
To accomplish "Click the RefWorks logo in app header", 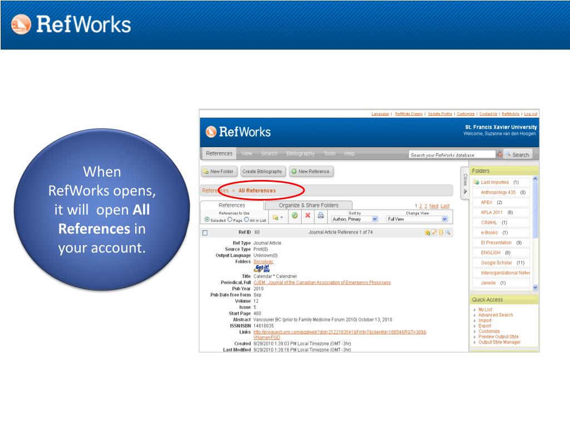I will [238, 132].
